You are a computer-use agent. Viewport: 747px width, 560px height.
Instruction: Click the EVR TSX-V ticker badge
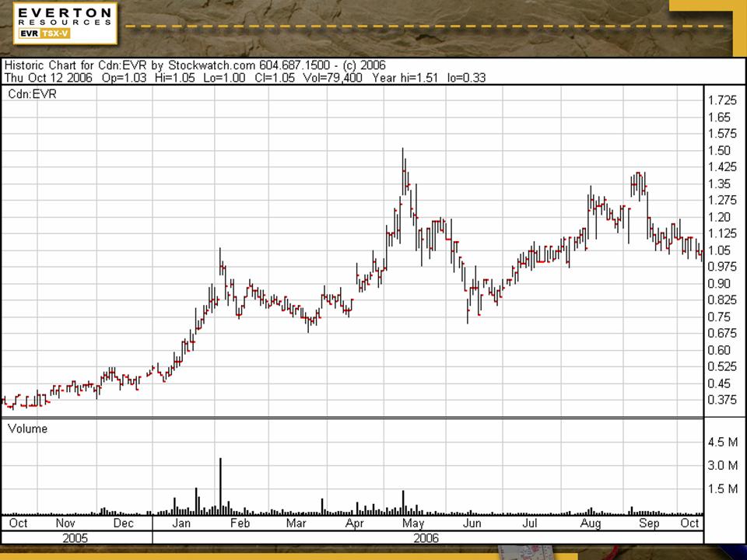(x=44, y=33)
